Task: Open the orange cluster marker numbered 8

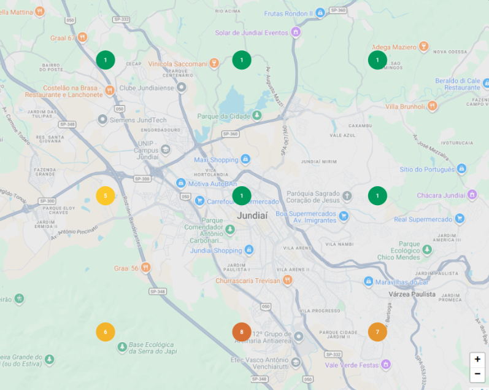Action: [x=242, y=332]
